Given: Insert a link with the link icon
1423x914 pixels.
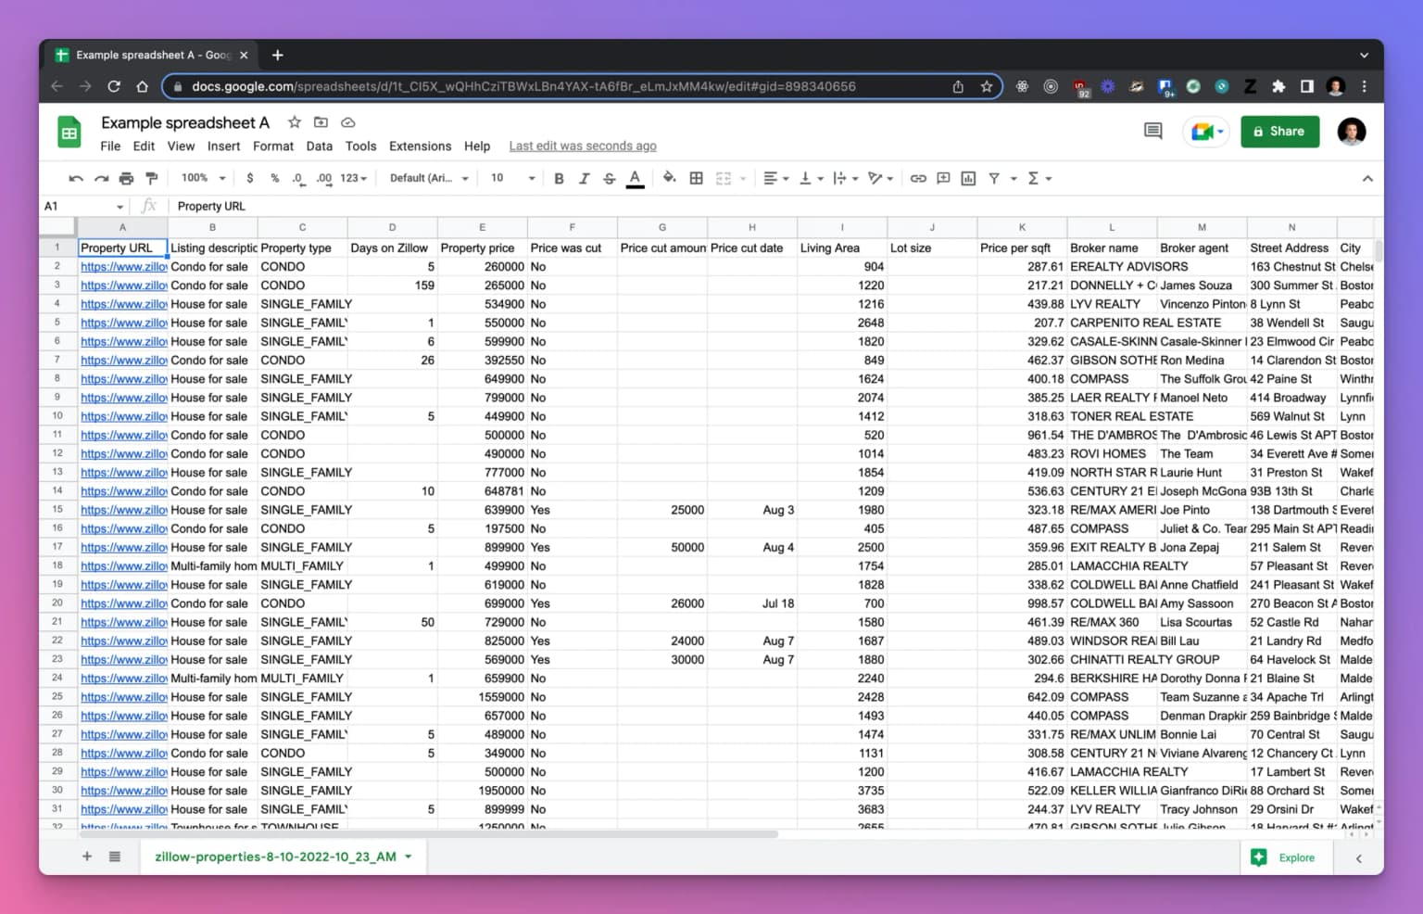Looking at the screenshot, I should [917, 178].
